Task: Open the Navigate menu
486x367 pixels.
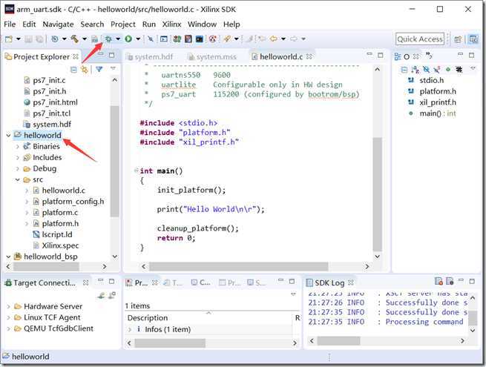Action: coord(59,24)
